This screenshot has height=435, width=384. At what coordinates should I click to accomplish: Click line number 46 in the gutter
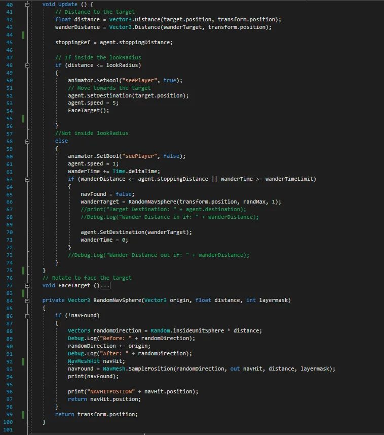10,50
